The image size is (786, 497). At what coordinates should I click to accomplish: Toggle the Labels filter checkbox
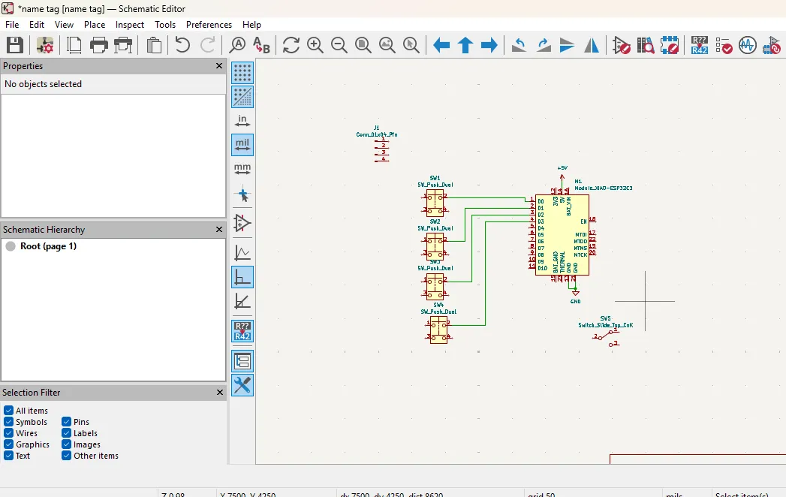point(67,433)
